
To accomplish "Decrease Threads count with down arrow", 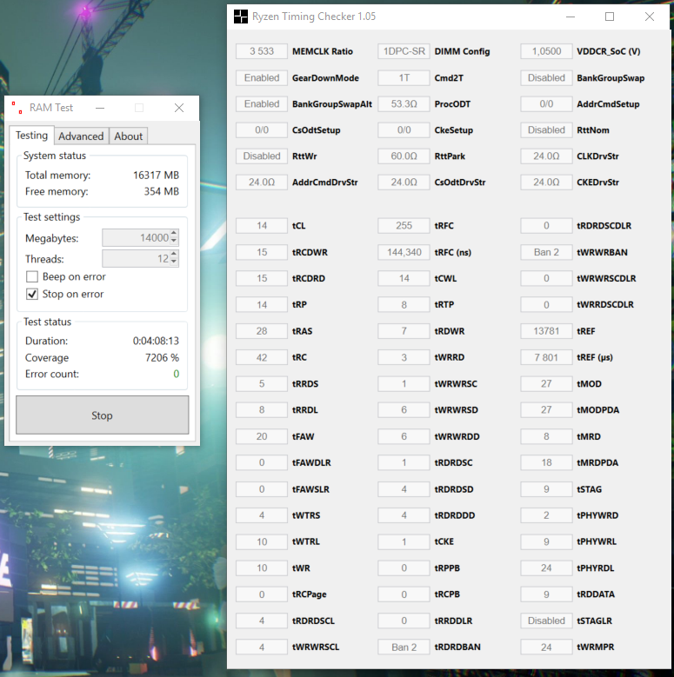I will pos(174,262).
